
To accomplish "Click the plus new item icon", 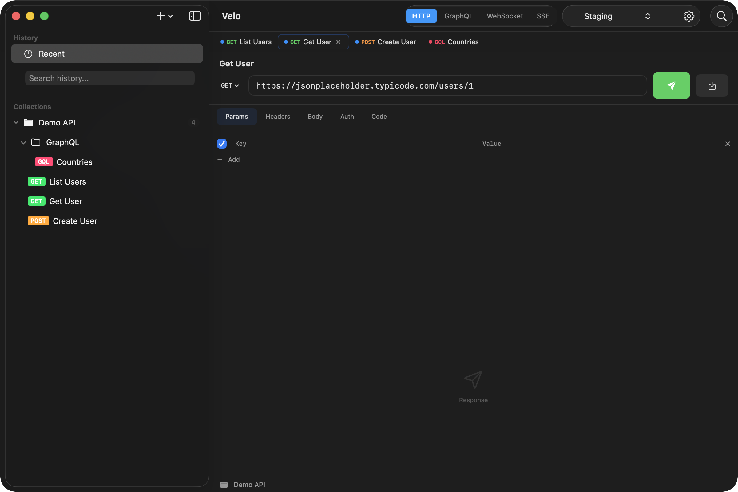I will coord(161,16).
